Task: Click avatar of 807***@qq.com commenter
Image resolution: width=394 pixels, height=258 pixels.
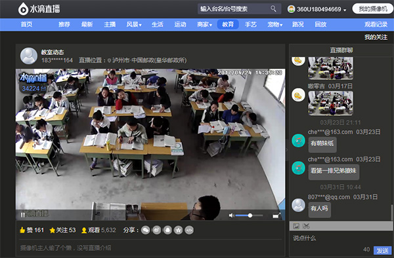Action: (298, 205)
